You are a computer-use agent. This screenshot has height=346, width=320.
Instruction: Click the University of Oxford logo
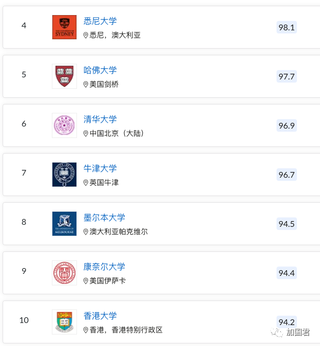[x=64, y=175]
